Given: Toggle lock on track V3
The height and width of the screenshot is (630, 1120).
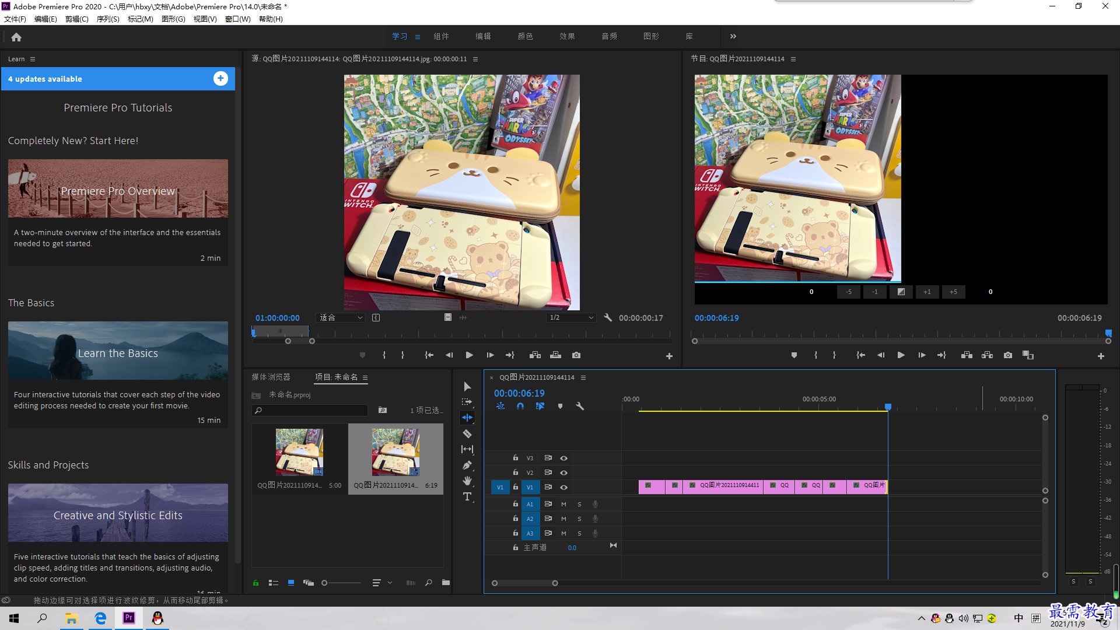Looking at the screenshot, I should click(x=516, y=458).
